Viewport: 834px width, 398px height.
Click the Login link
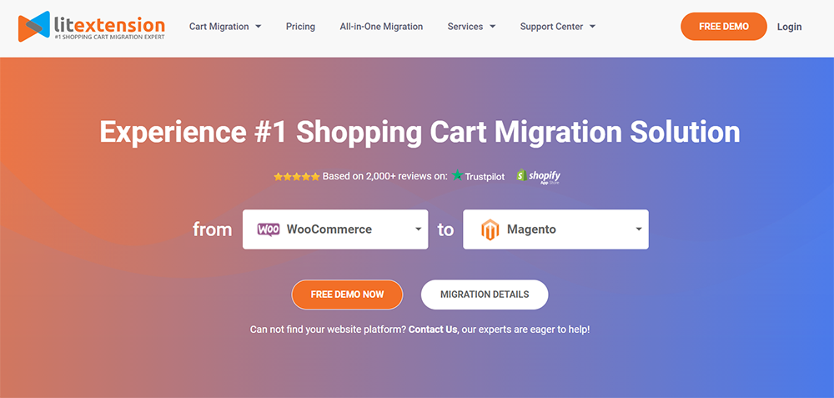(x=789, y=27)
